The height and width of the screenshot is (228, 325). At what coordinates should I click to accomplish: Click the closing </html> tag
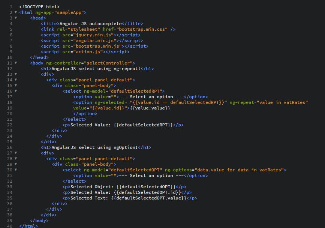coord(28,226)
